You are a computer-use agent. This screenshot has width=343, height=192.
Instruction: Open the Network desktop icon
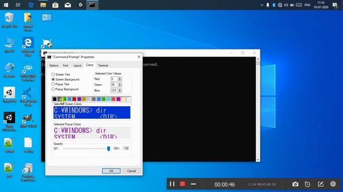pos(9,70)
